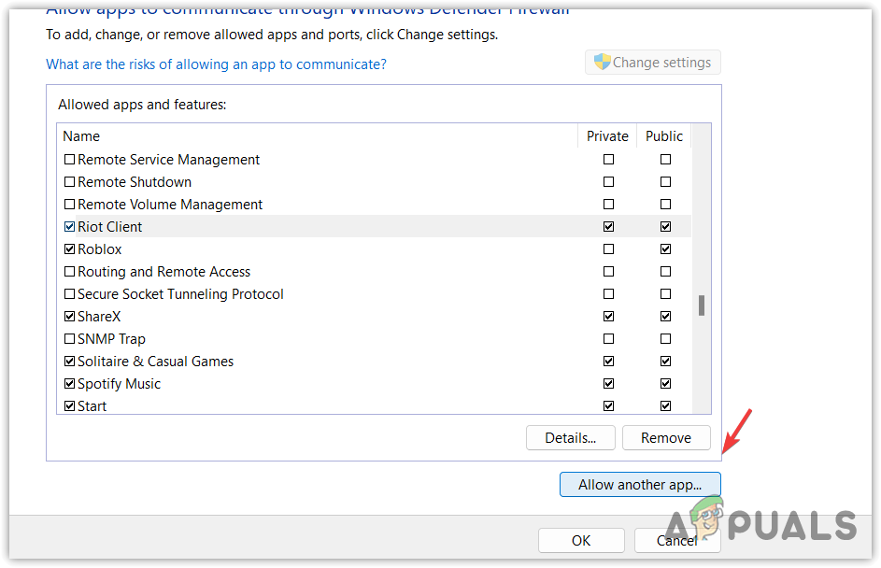Open the risks of allowing an app link
Viewport: 881px width, 568px height.
tap(216, 64)
